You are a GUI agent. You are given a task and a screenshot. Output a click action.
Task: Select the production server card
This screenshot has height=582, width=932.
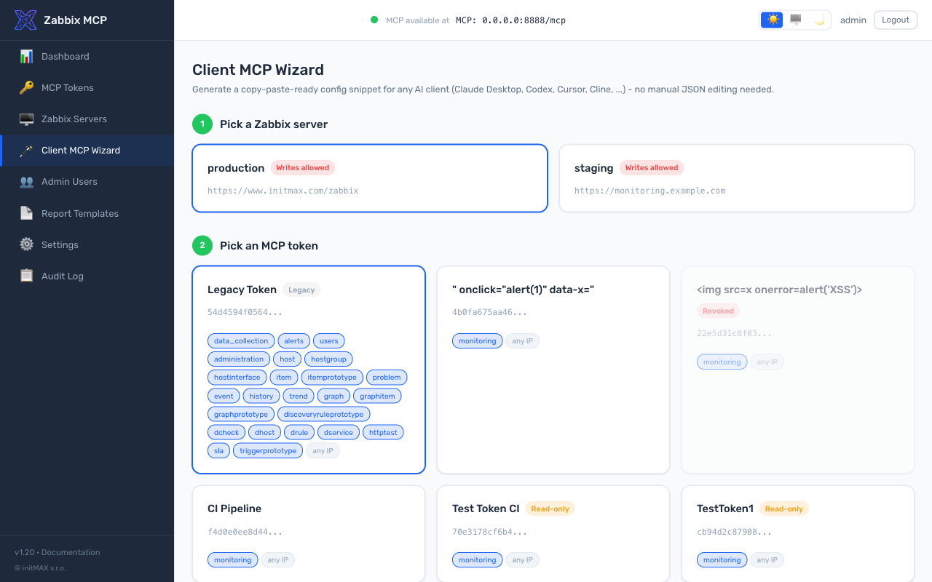coord(370,178)
